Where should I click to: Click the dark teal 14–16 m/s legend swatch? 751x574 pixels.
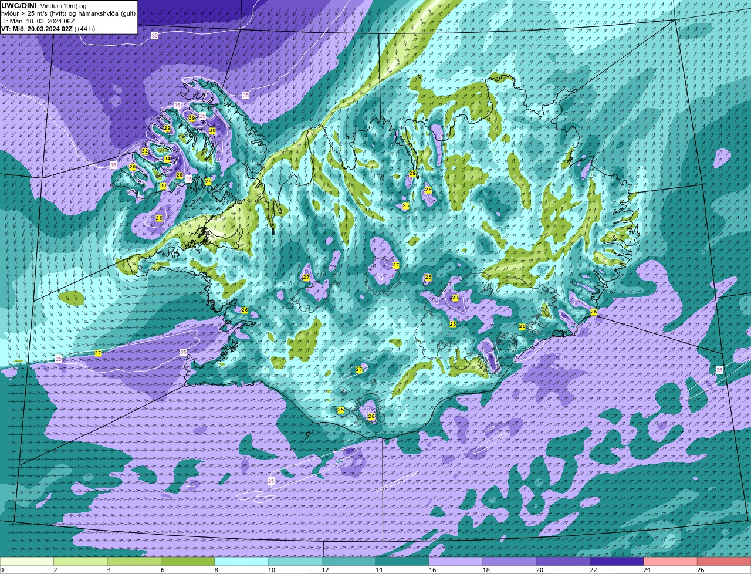(x=402, y=562)
